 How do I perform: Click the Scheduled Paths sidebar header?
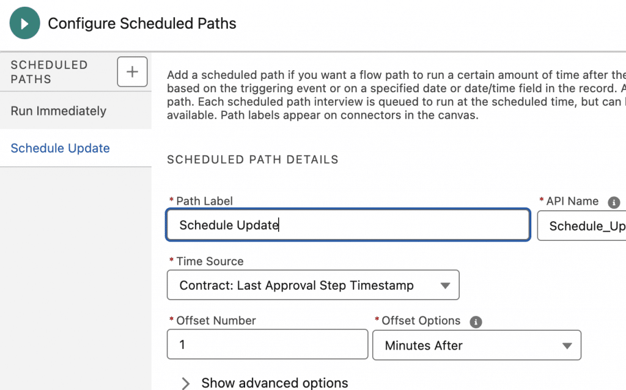pos(49,72)
